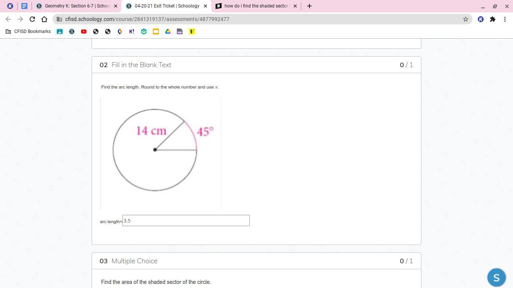Open the PDF bookmark icon
This screenshot has width=513, height=288.
[180, 31]
